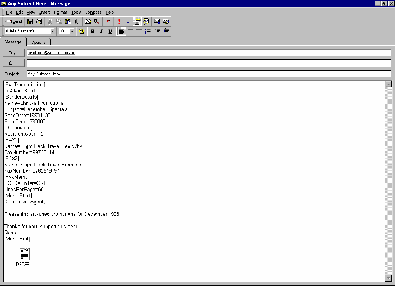Open the font size 10 dropdown

72,31
